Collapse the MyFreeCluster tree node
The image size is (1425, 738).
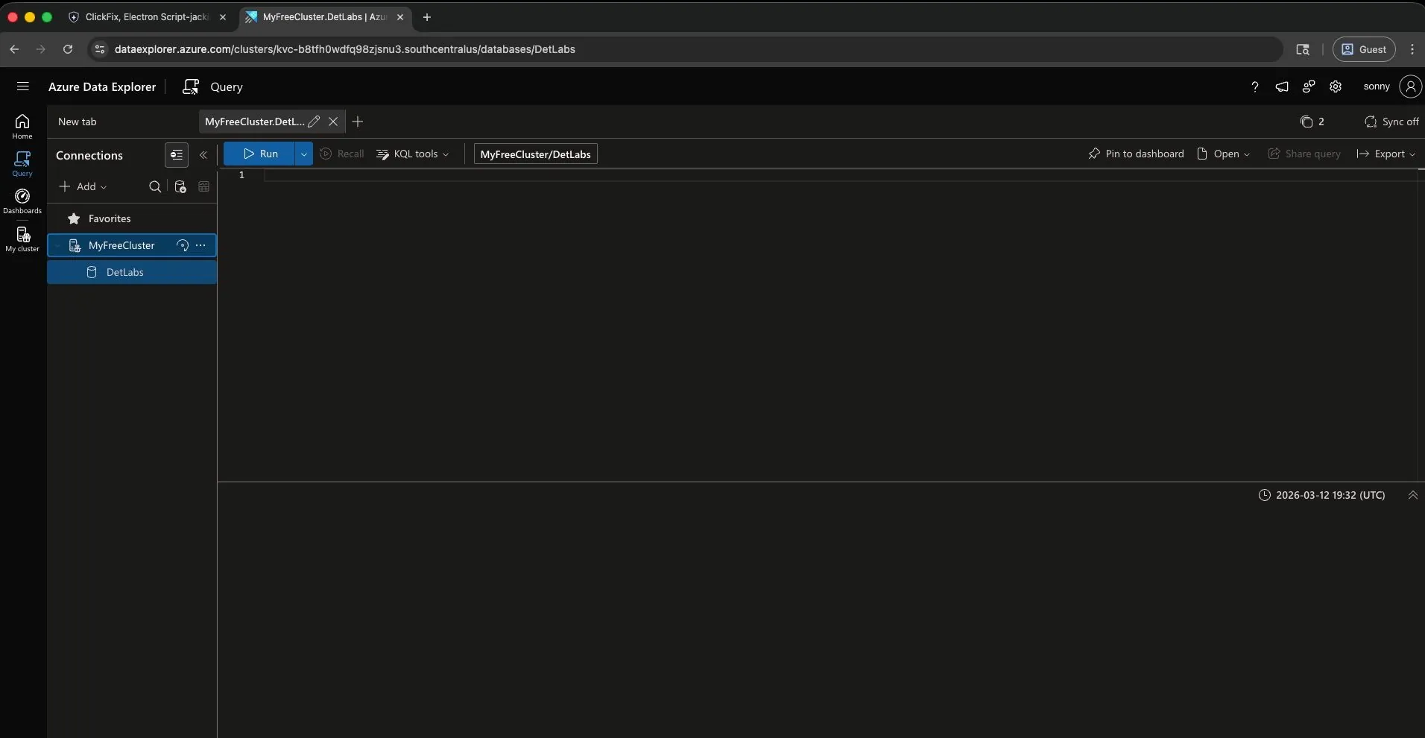tap(57, 245)
